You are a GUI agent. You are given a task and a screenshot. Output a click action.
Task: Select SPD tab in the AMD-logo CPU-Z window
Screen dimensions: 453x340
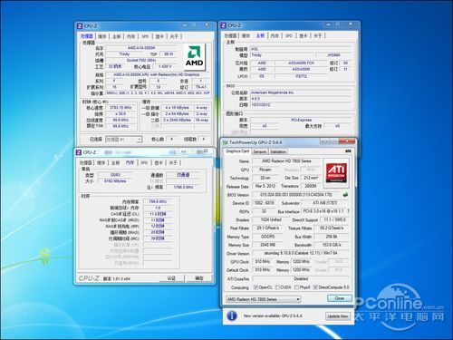click(x=145, y=36)
